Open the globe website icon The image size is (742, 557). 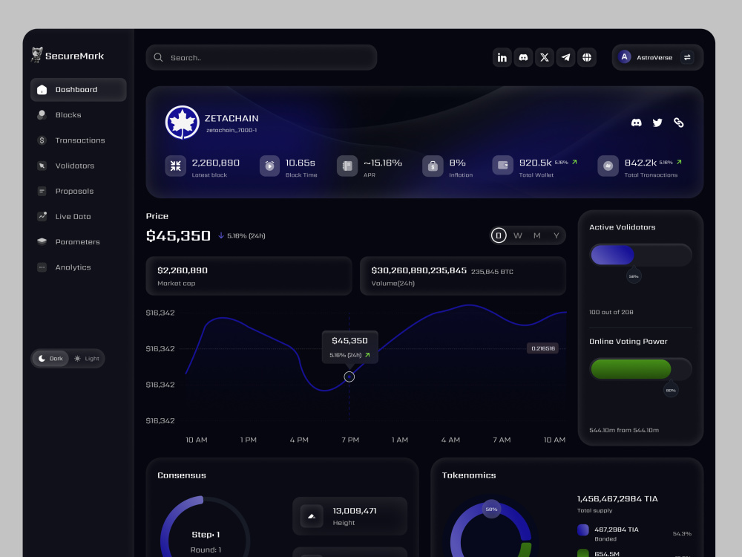coord(587,57)
